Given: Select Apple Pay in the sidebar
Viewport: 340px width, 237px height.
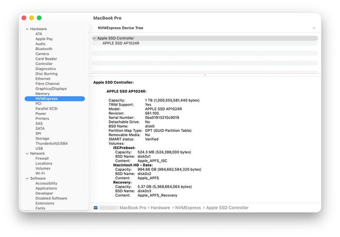Looking at the screenshot, I should (44, 39).
